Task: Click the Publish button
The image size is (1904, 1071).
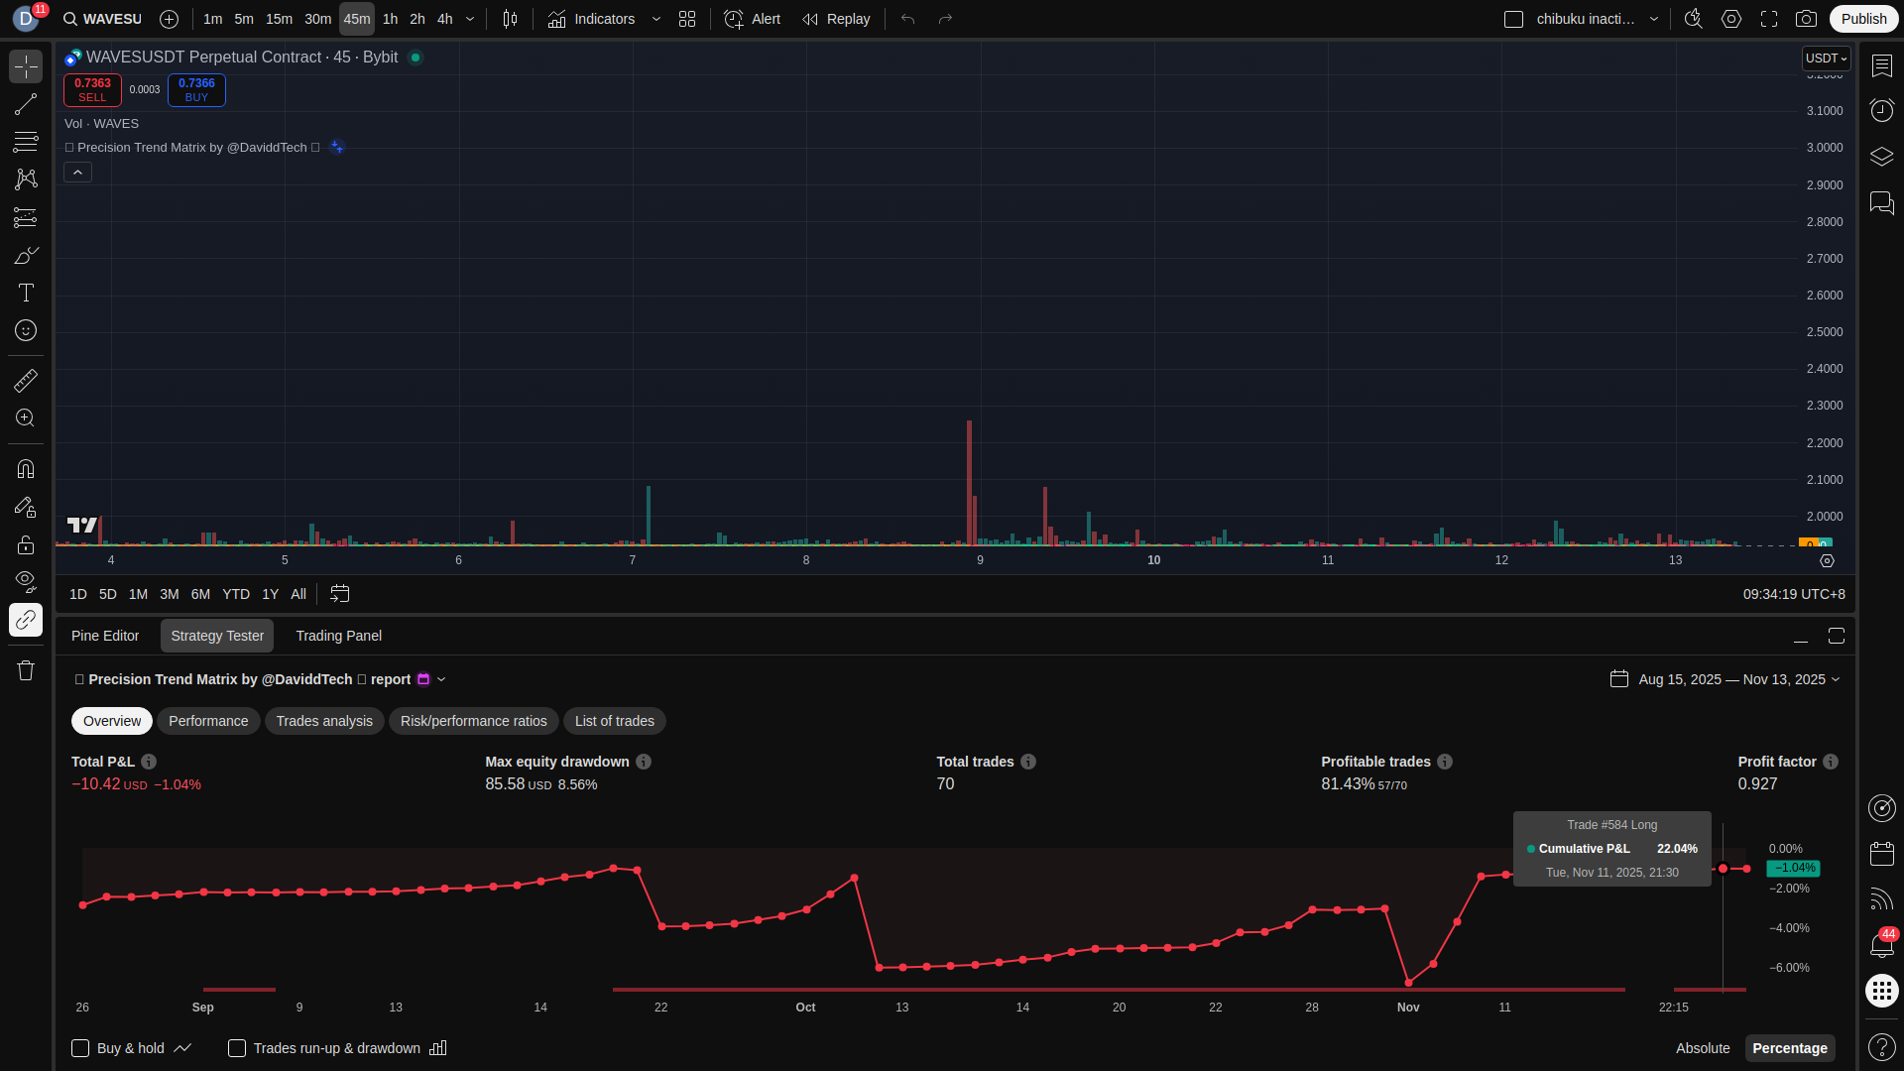Action: [1863, 19]
